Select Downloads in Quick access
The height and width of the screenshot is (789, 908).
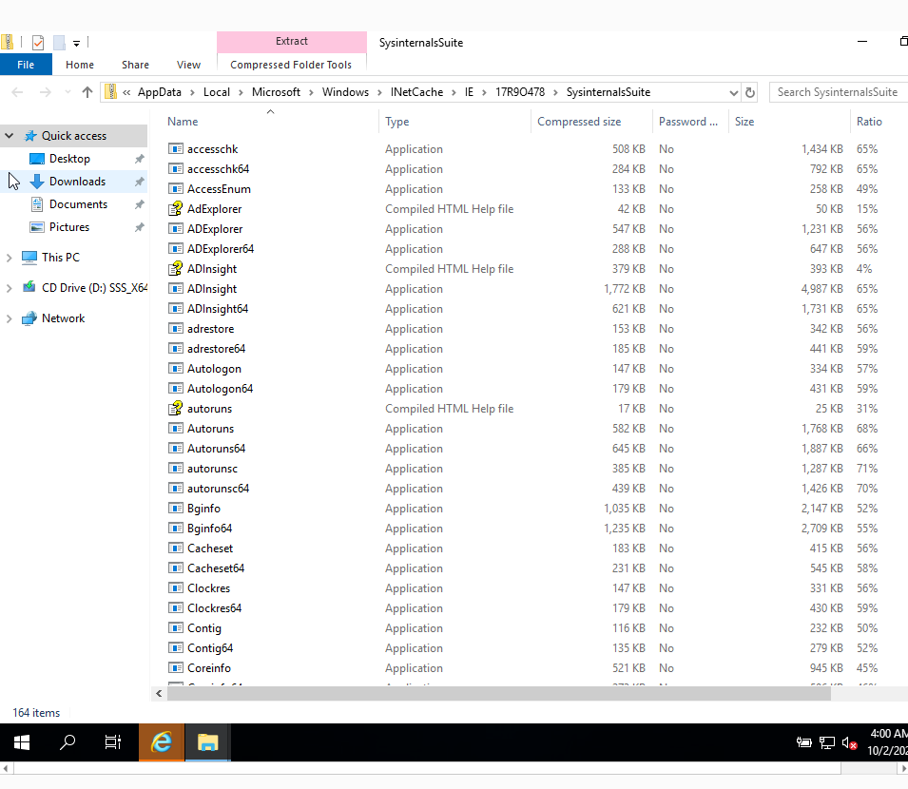pos(77,182)
